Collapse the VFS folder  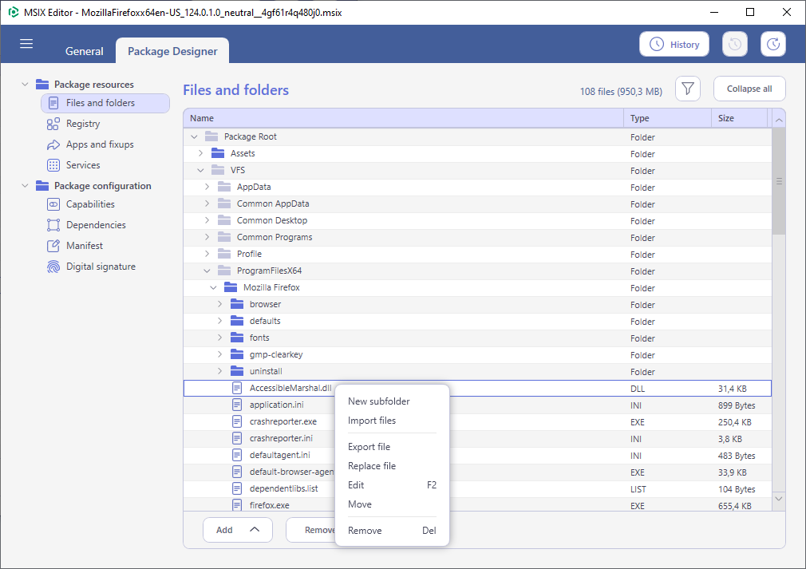pyautogui.click(x=200, y=170)
